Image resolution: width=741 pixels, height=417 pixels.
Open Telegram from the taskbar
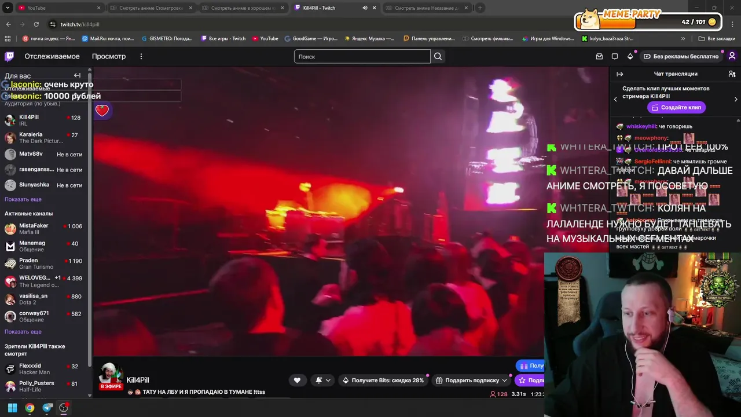(47, 408)
